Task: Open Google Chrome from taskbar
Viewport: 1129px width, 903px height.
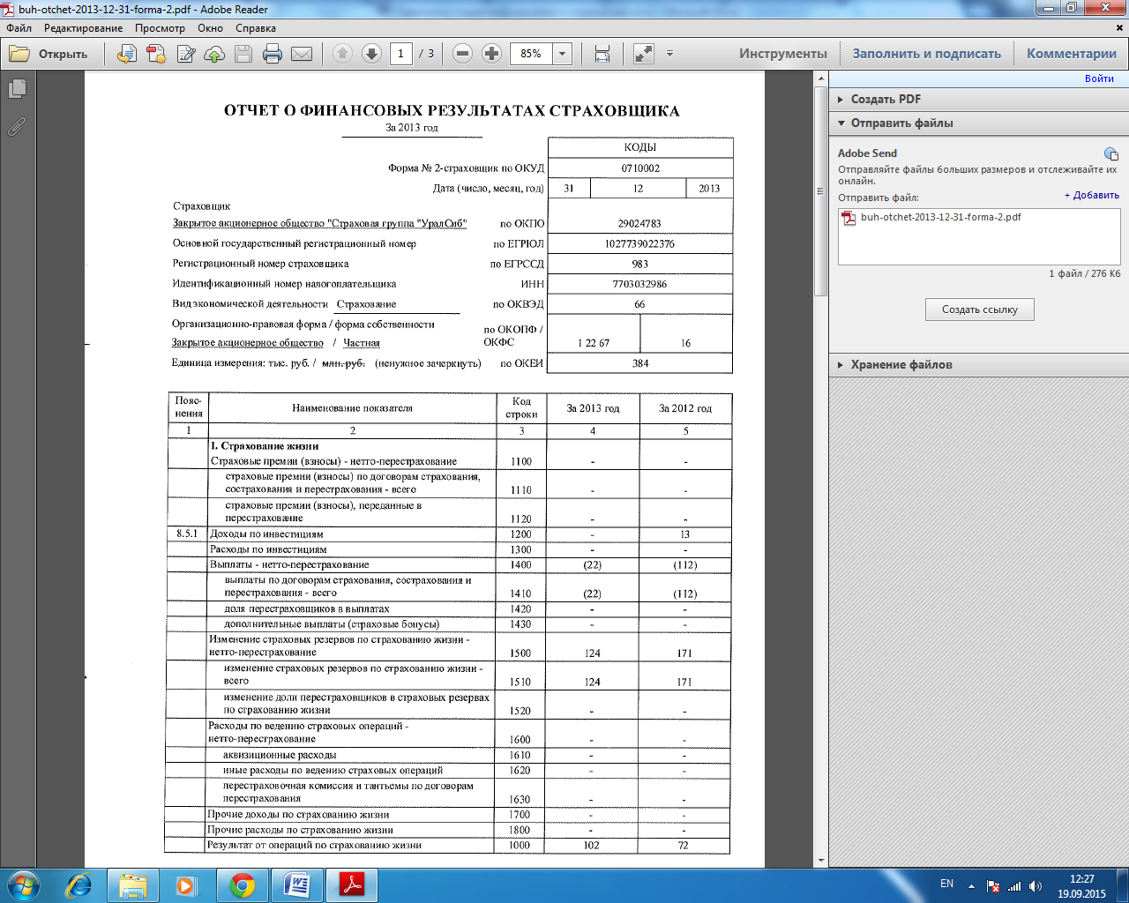Action: point(243,884)
